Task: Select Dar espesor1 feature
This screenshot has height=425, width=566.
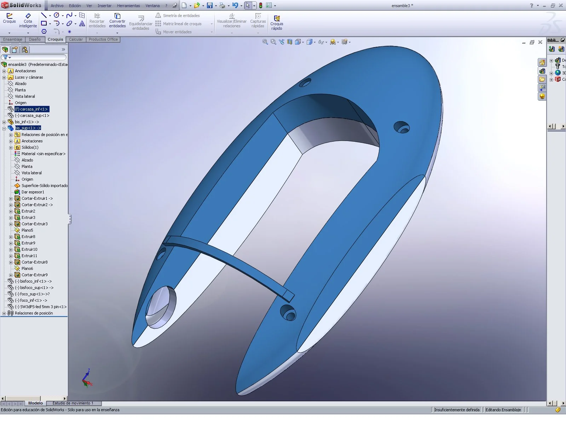Action: point(33,192)
